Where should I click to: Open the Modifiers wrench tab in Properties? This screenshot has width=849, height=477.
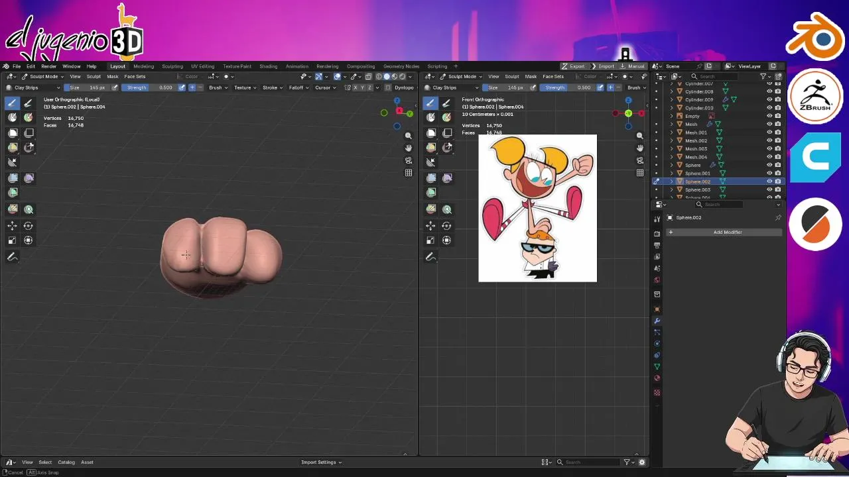click(x=657, y=321)
